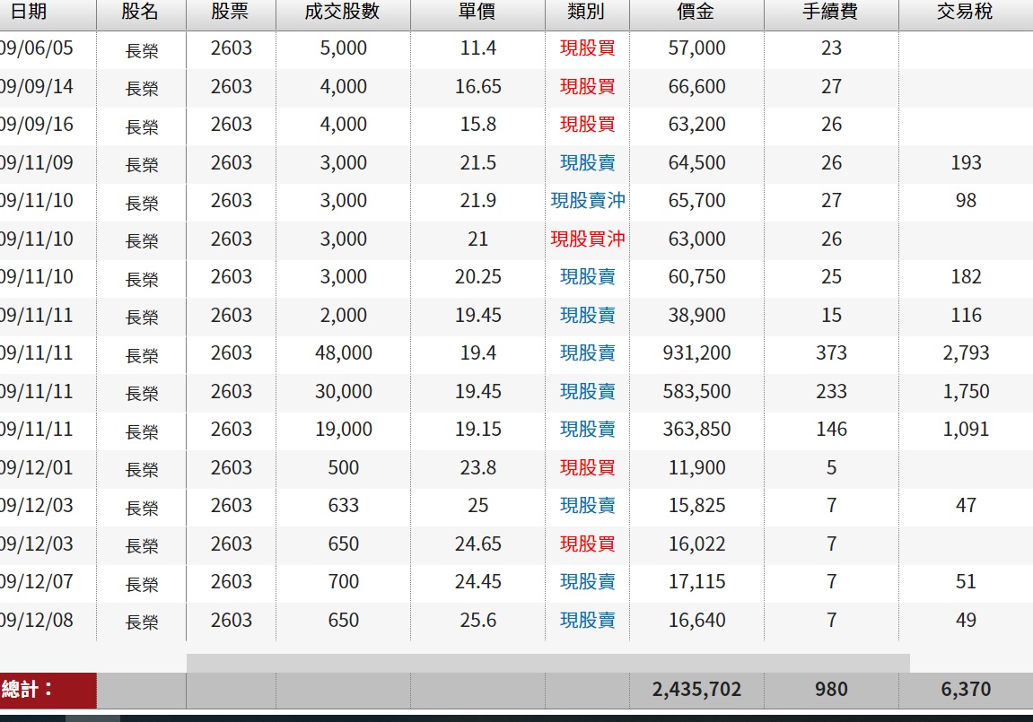
Task: Select the tax value 1,091
Action: pos(966,430)
